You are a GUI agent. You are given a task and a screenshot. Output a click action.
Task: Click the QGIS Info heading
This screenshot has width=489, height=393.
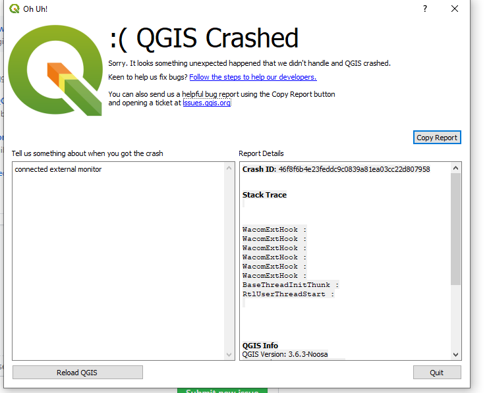[x=260, y=346]
